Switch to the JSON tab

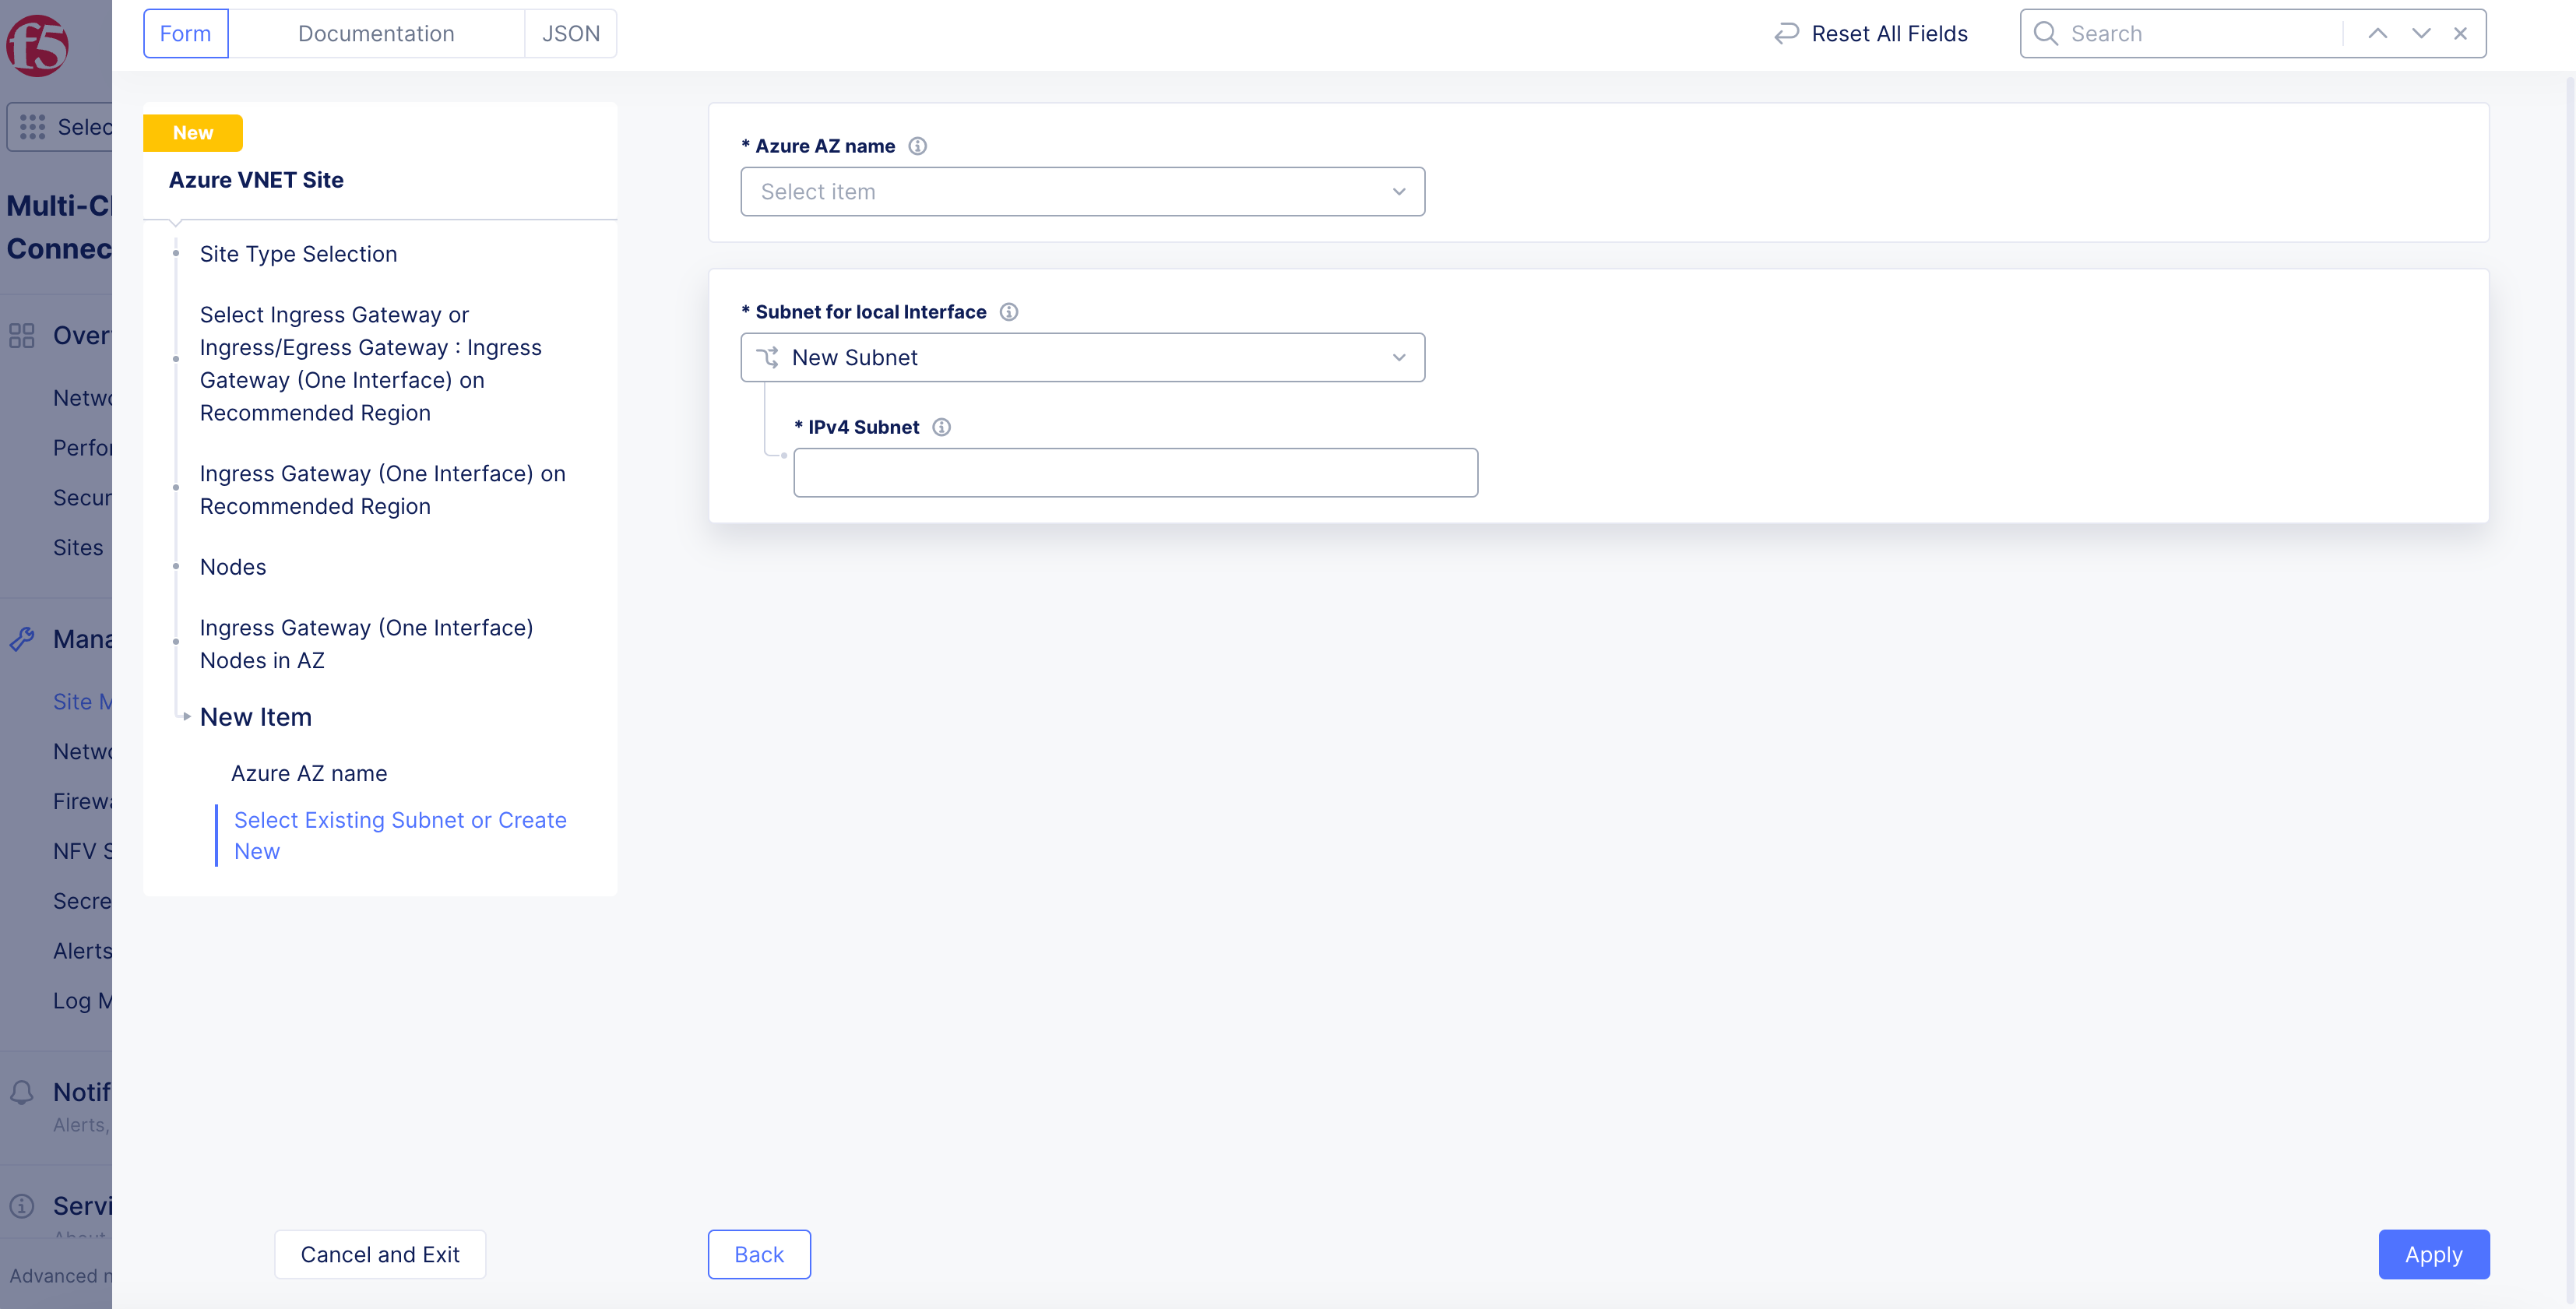pos(570,33)
